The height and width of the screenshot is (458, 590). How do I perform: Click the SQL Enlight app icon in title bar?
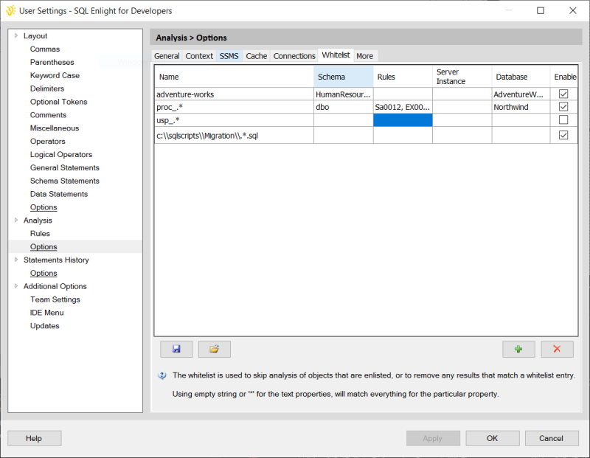11,10
